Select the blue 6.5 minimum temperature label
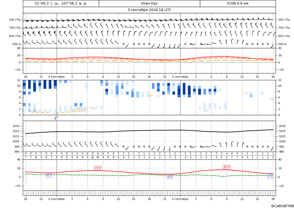Screen dimensions: 294x208 tap(170, 177)
